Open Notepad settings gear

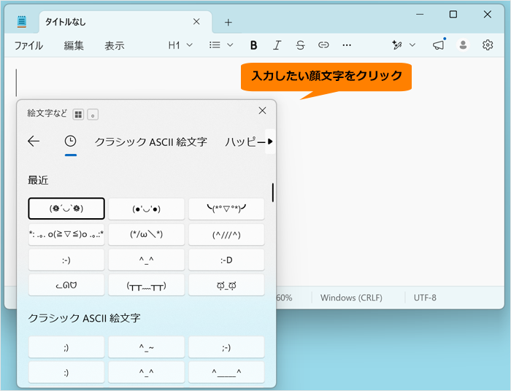(x=488, y=45)
